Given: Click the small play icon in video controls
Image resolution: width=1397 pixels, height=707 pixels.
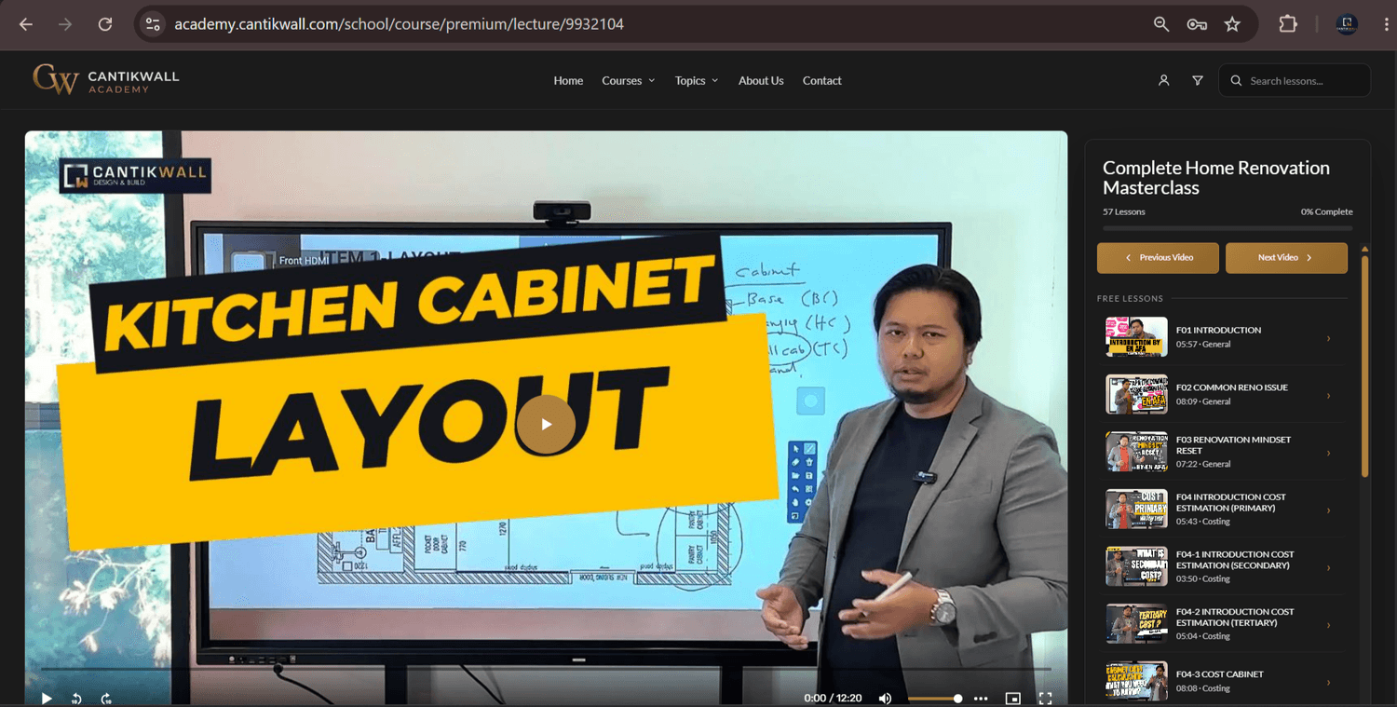Looking at the screenshot, I should coord(47,699).
